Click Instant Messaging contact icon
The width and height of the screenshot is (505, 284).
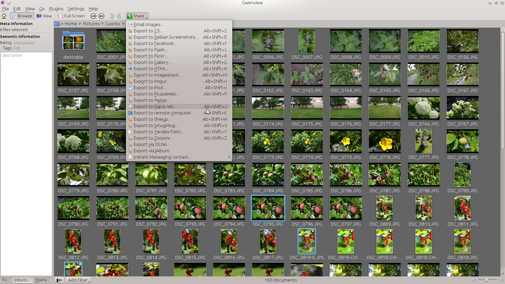point(130,157)
